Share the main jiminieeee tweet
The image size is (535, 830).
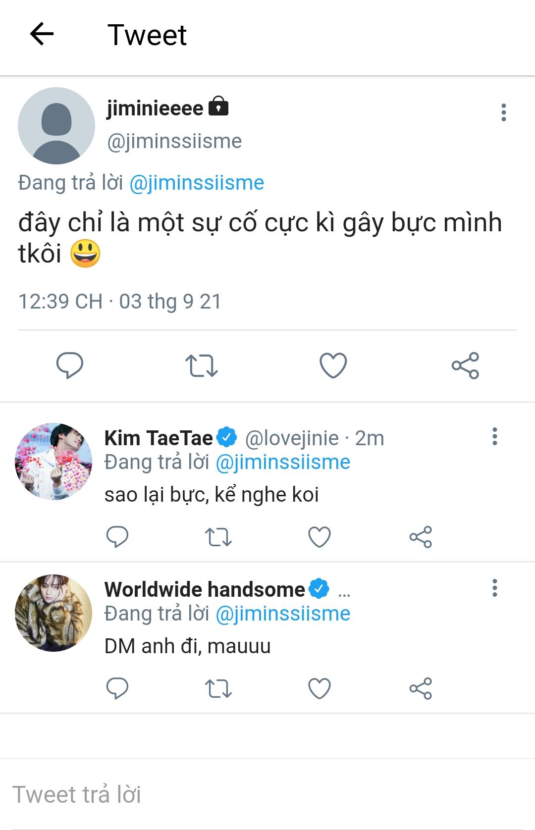point(465,365)
